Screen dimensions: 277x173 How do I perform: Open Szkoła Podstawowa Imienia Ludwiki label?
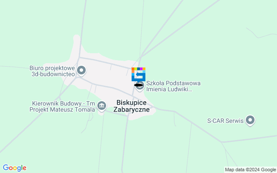tap(173, 86)
